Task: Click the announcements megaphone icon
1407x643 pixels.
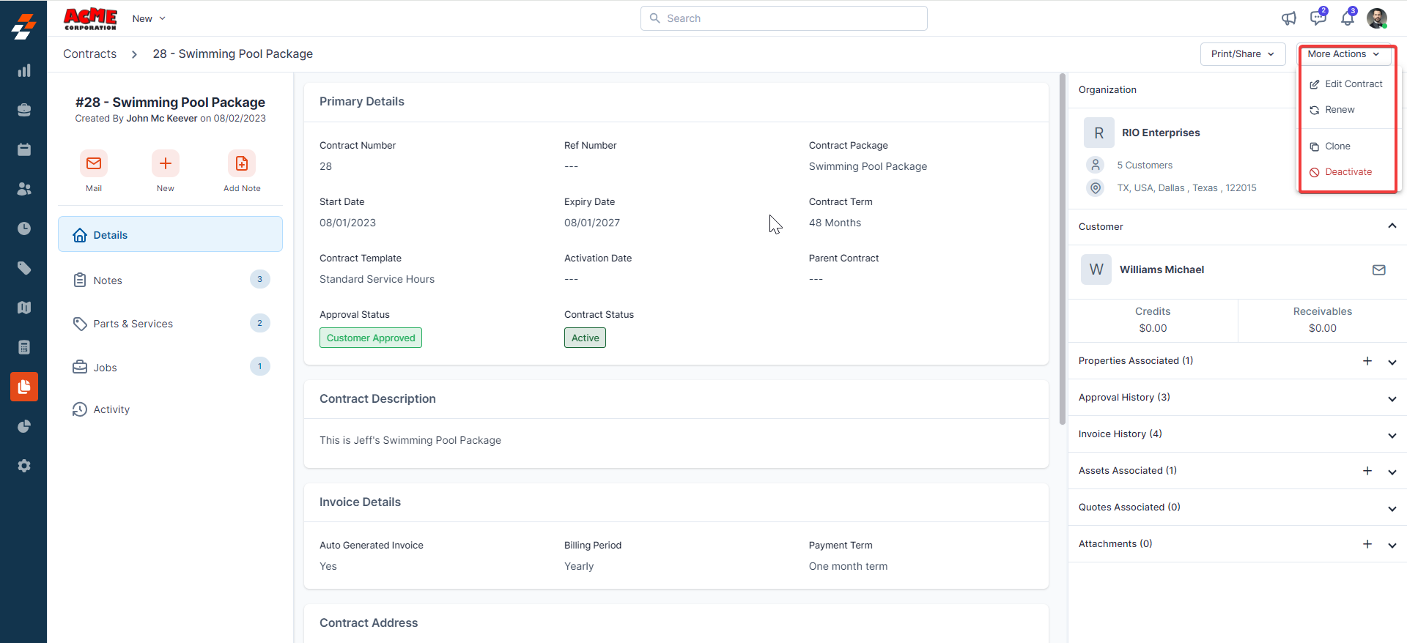Action: 1288,18
